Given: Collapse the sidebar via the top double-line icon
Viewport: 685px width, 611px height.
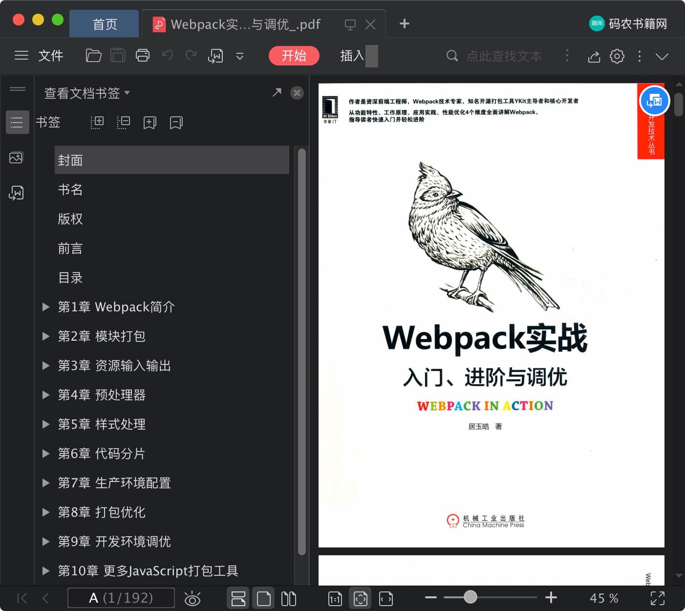Looking at the screenshot, I should [x=18, y=89].
